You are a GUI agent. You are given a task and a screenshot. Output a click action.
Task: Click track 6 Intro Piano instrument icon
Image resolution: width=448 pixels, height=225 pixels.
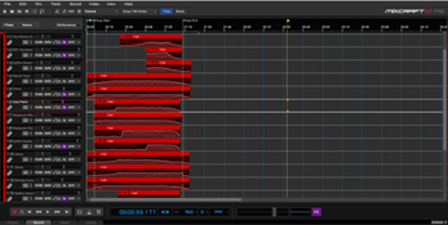coord(10,108)
